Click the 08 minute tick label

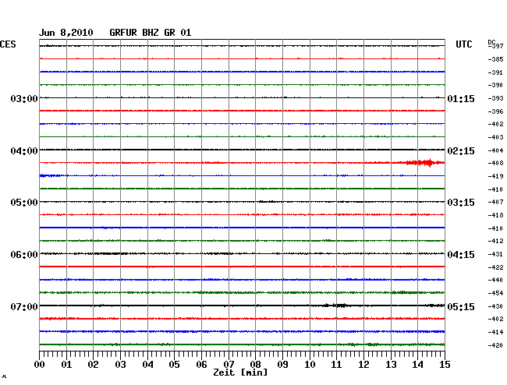tap(255, 365)
